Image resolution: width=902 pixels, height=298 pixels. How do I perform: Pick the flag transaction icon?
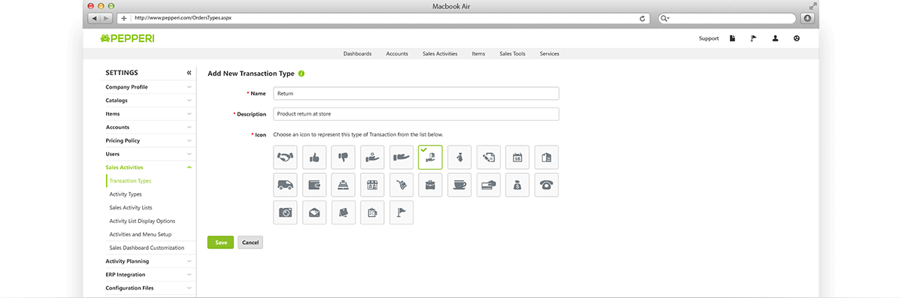tap(402, 212)
